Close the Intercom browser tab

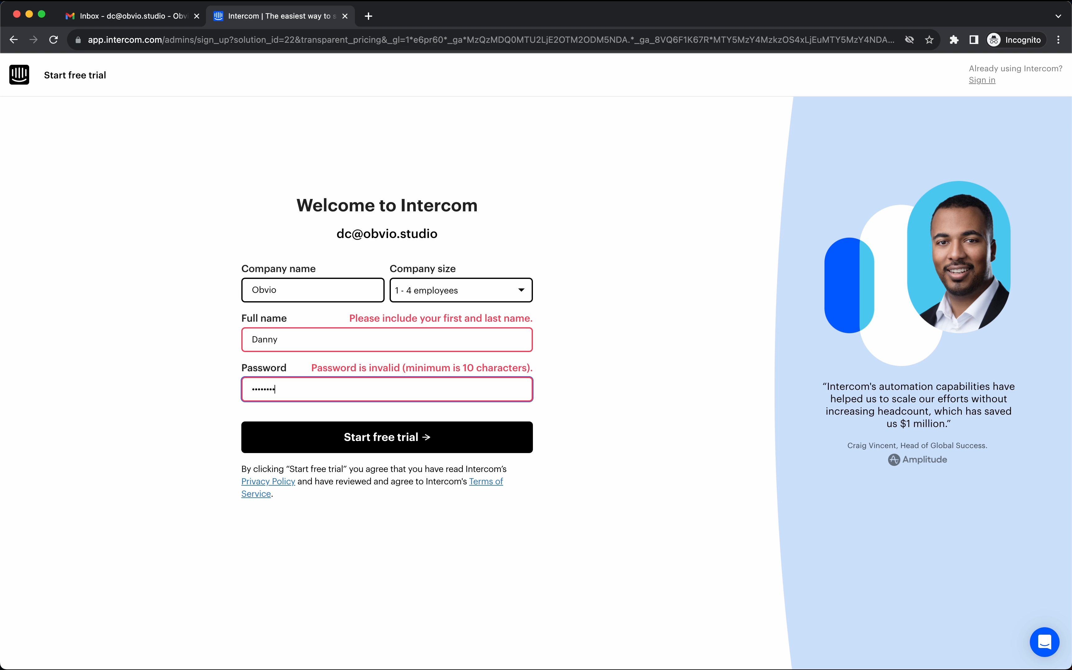coord(345,16)
